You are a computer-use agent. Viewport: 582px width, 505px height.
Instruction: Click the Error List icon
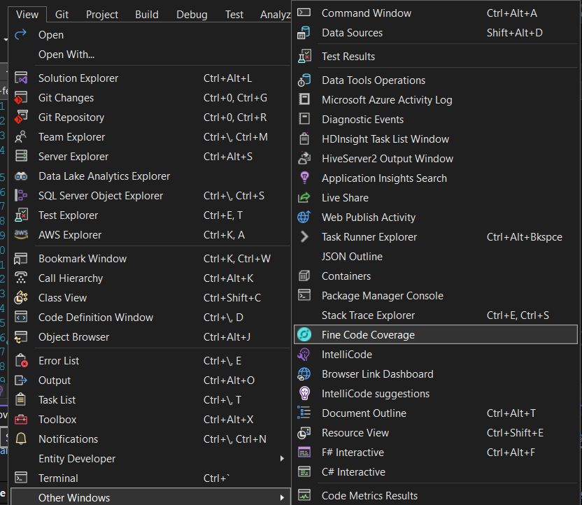click(21, 361)
